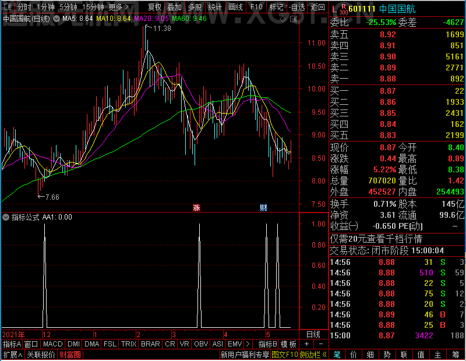Screen dimensions: 466x361
Task: Click the + button to add a sub-chart
Action: tap(306, 344)
